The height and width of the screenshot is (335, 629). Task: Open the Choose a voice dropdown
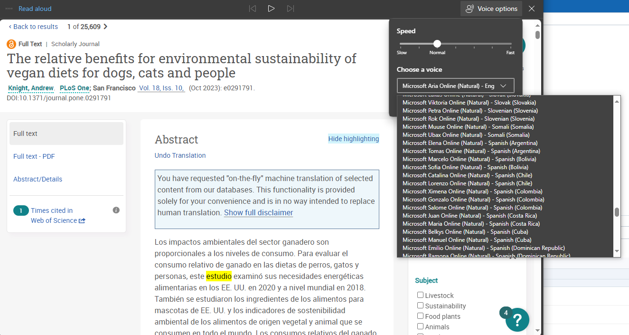[455, 86]
